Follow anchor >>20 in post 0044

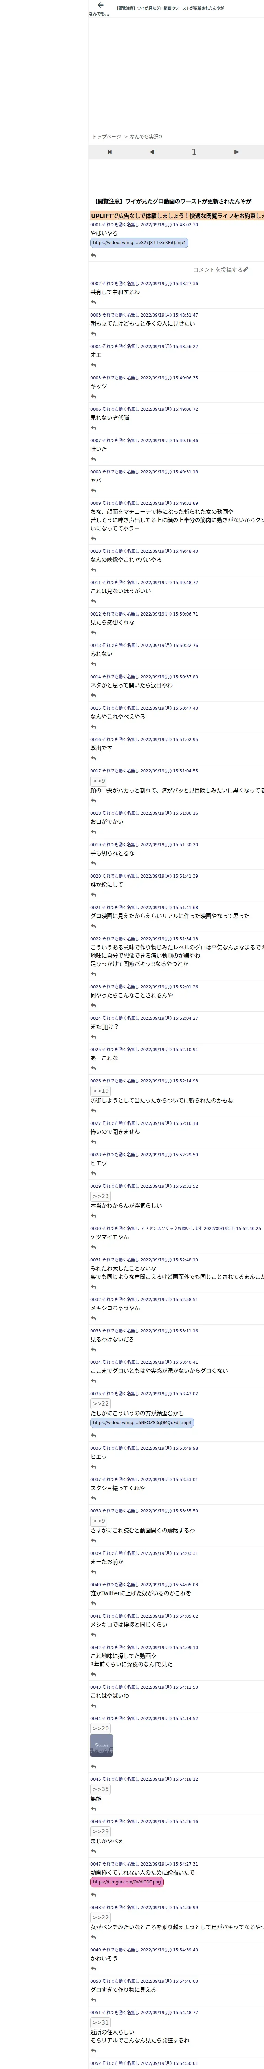(x=100, y=1728)
